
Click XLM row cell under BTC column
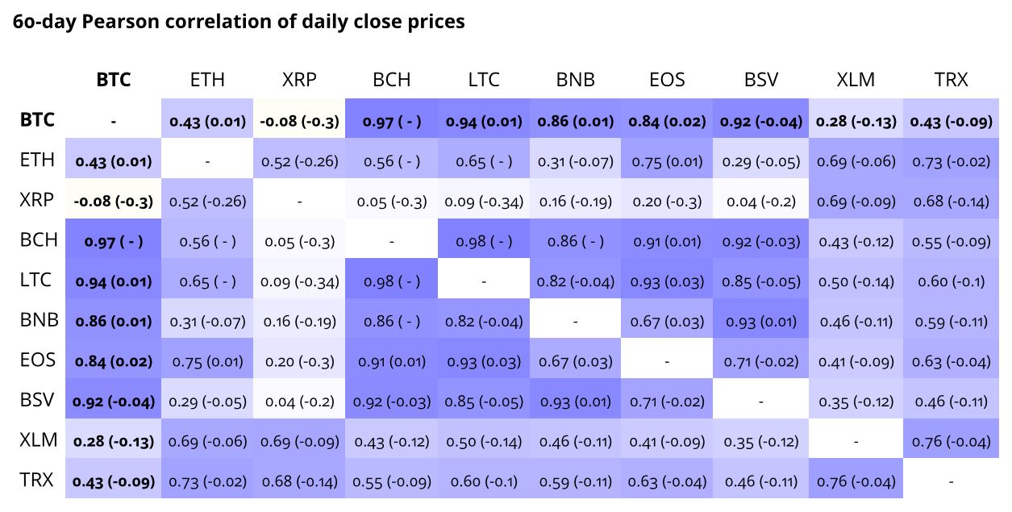coord(114,441)
